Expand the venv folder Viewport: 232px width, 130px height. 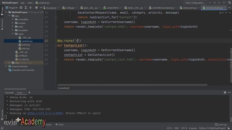[x=9, y=62]
